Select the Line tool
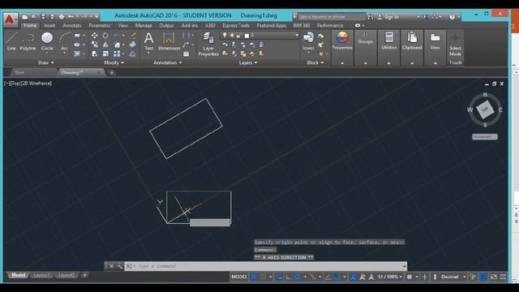519x292 pixels. 11,41
